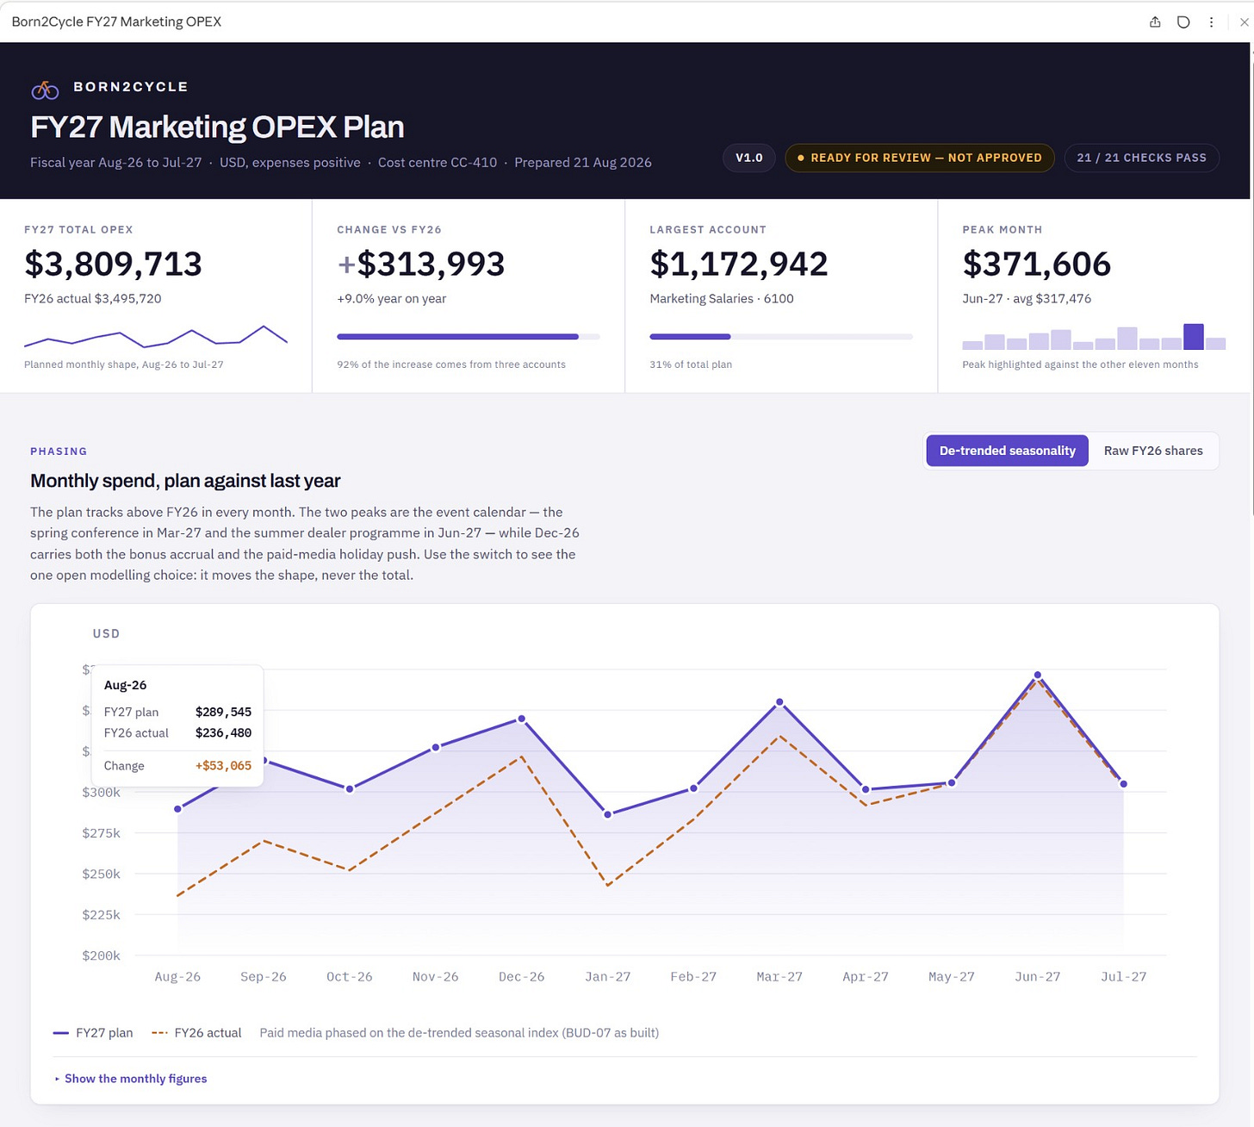Click the teardrop-shaped icon in title bar
Viewport: 1254px width, 1127px height.
tap(1183, 22)
